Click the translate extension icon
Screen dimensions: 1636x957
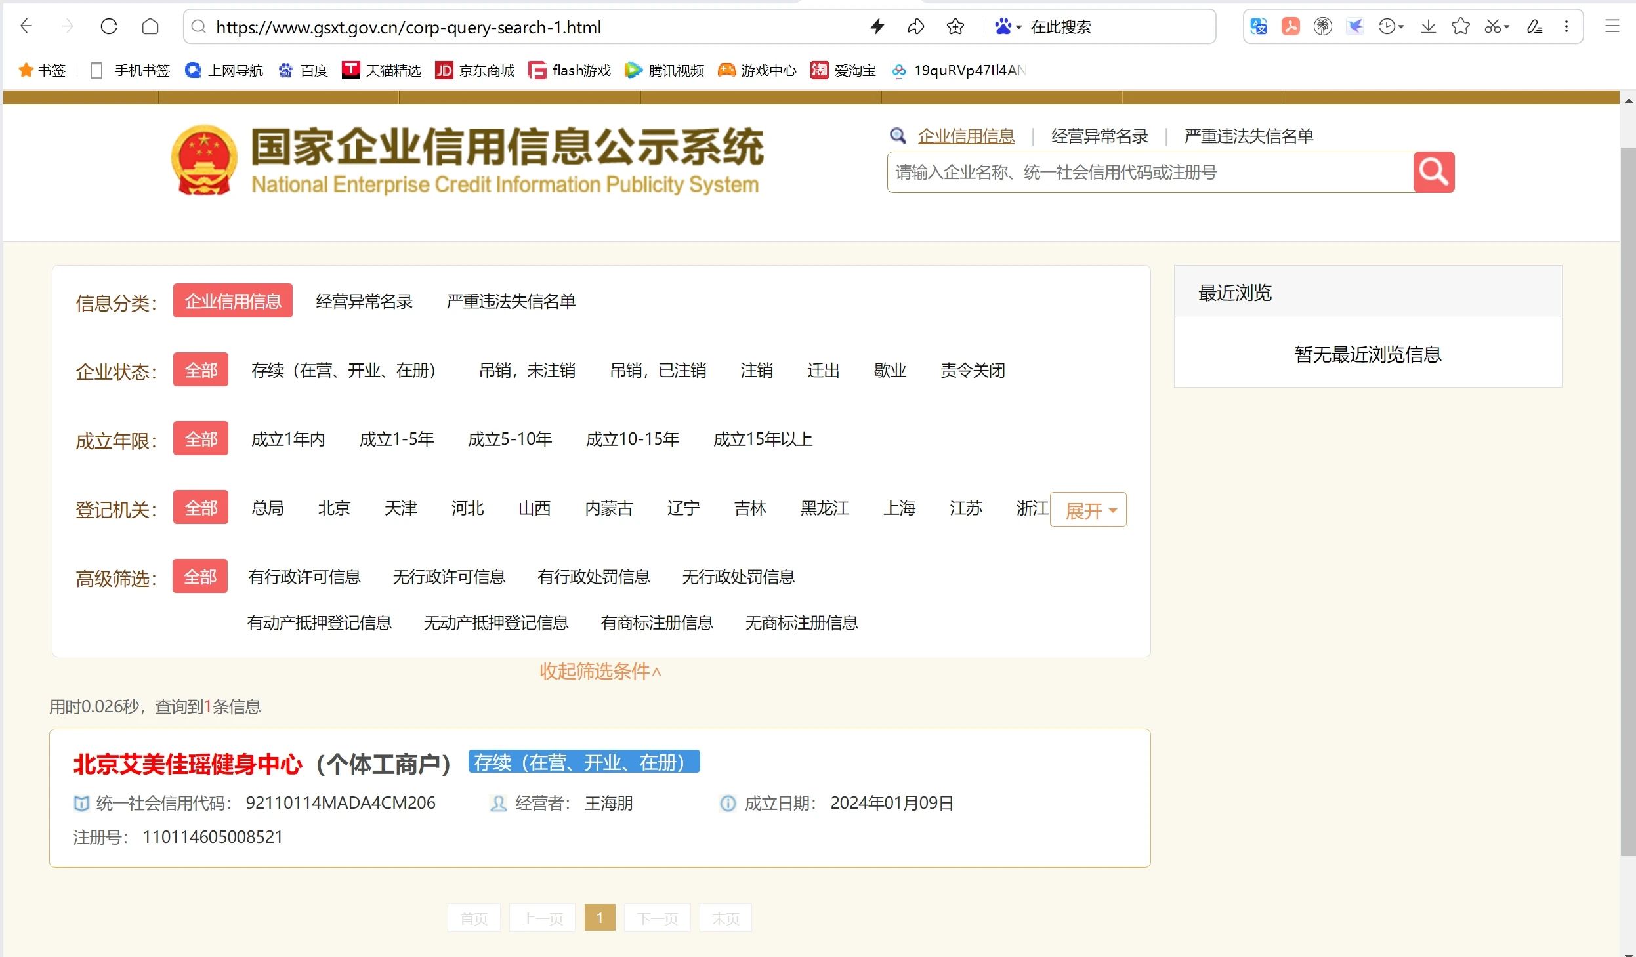pos(1258,27)
